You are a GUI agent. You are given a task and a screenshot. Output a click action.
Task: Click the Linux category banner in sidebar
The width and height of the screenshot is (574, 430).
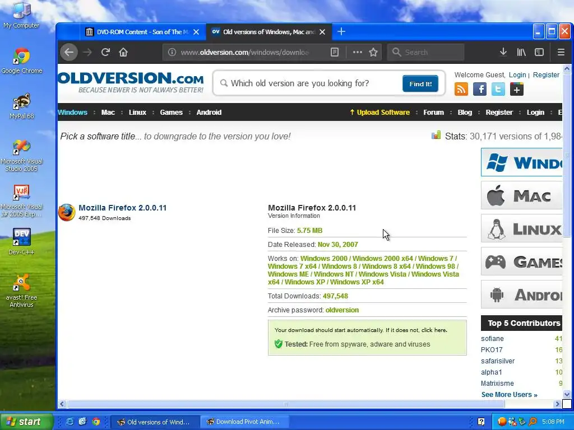click(x=522, y=228)
